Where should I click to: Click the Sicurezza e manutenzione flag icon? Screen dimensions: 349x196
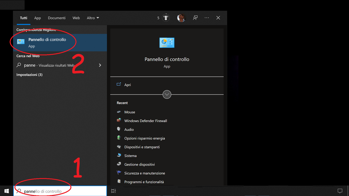pos(119,173)
